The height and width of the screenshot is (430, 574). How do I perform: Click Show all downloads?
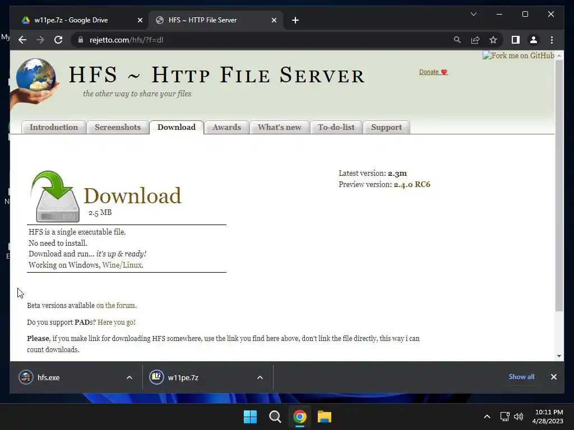coord(521,377)
